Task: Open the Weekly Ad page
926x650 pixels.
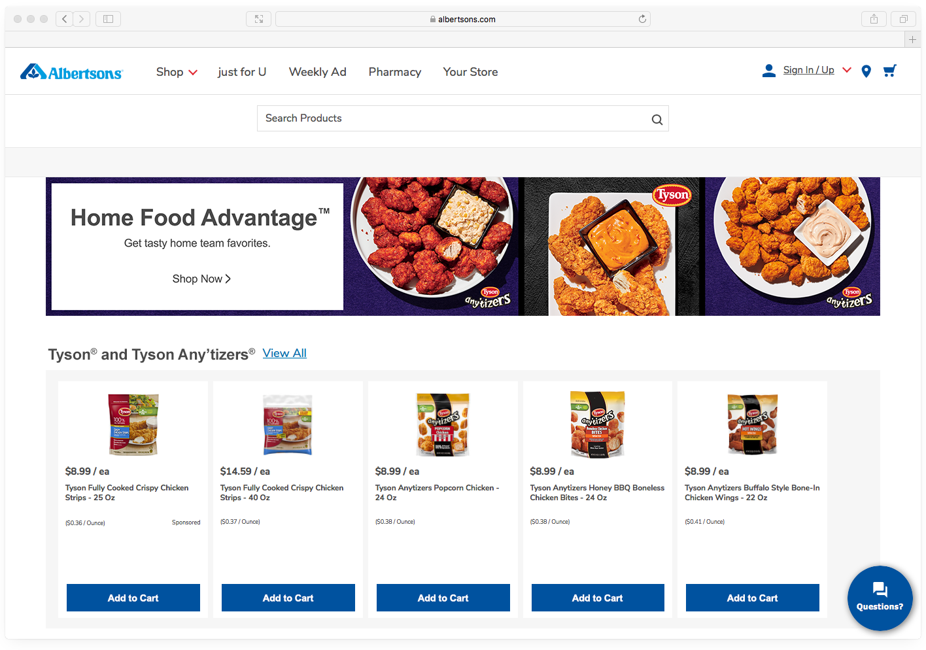Action: tap(318, 72)
